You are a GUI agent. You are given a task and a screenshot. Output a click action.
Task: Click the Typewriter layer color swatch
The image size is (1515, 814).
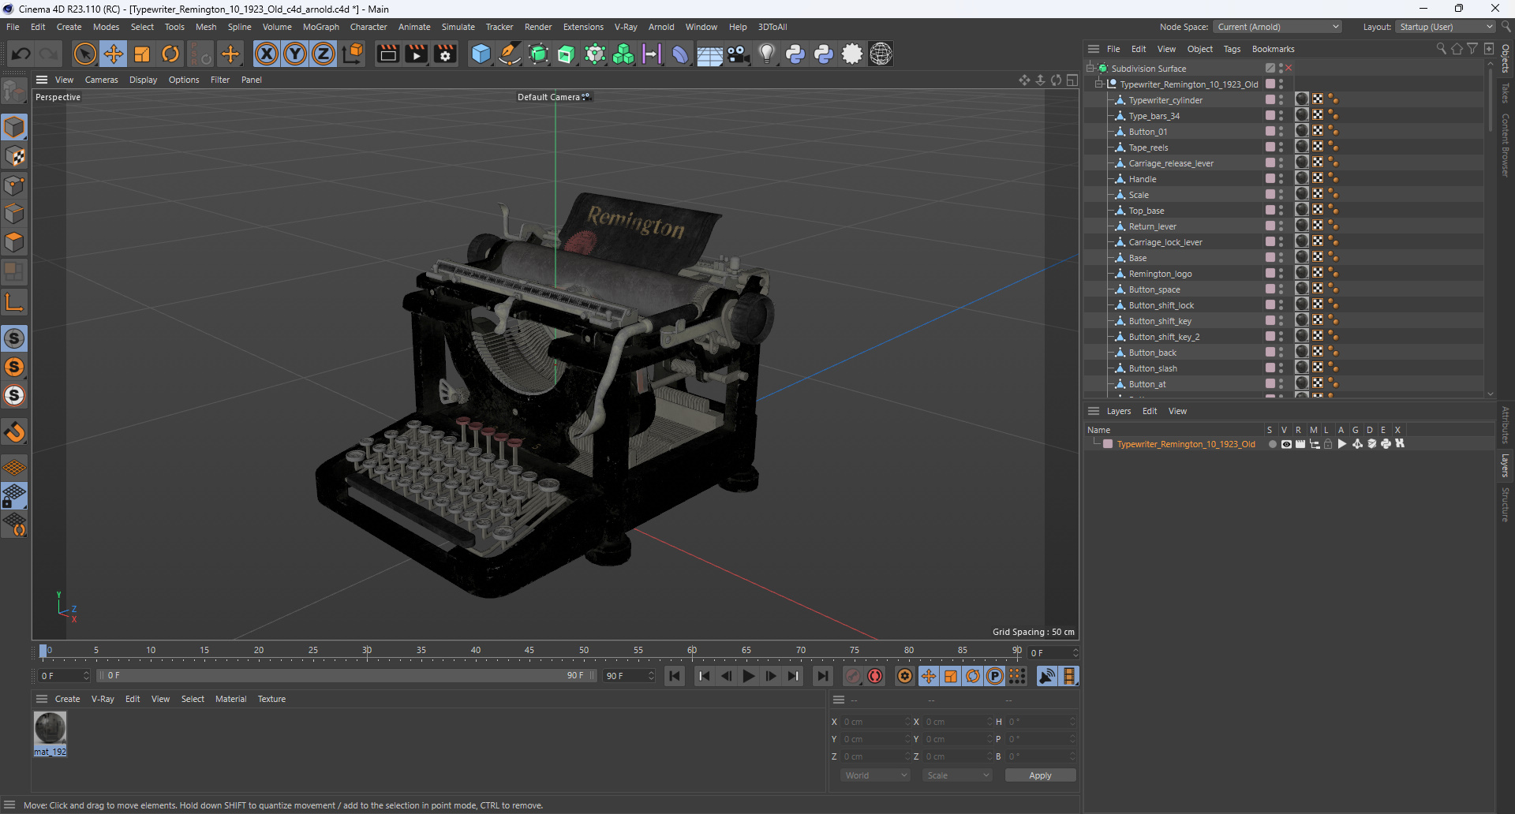coord(1108,444)
